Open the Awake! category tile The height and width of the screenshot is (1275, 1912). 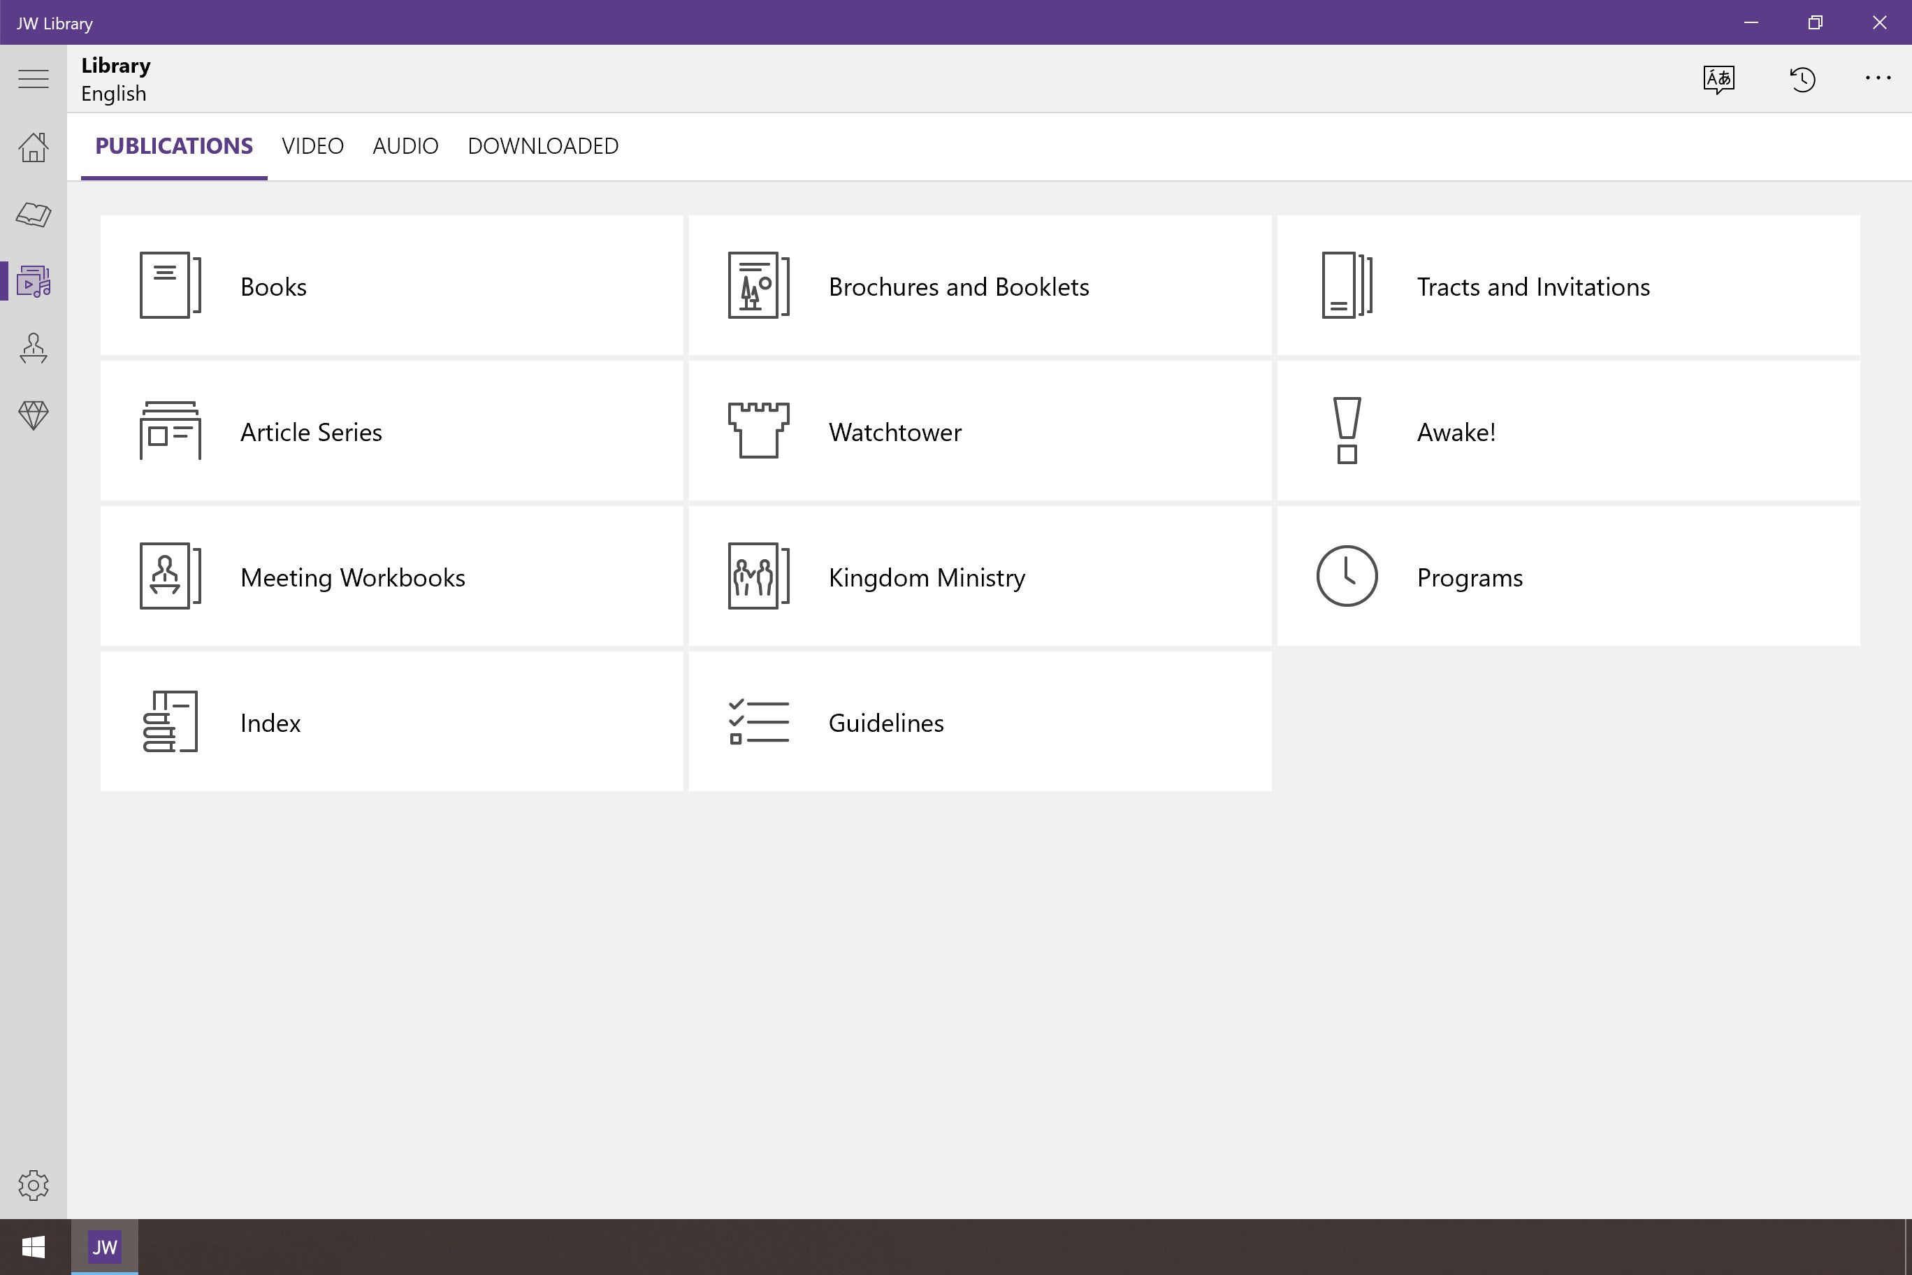[1567, 431]
